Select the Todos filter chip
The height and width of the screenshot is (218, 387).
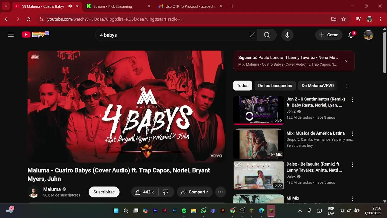[242, 86]
